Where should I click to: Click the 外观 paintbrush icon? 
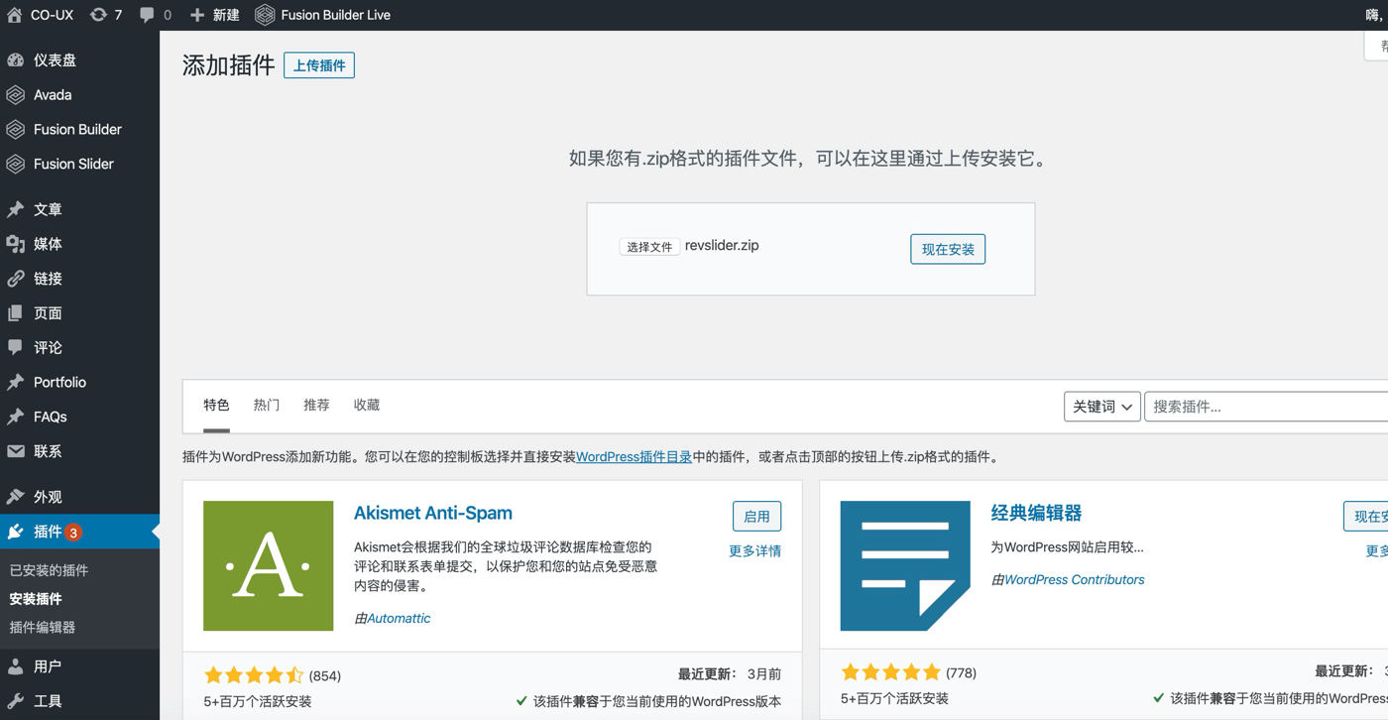(15, 497)
